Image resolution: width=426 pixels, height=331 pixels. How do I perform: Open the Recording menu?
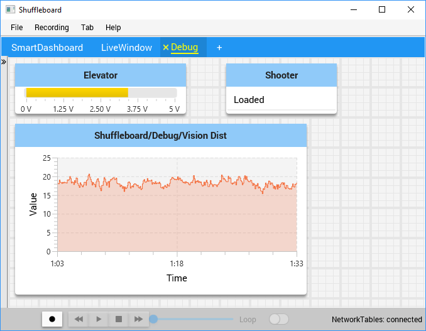tap(52, 28)
